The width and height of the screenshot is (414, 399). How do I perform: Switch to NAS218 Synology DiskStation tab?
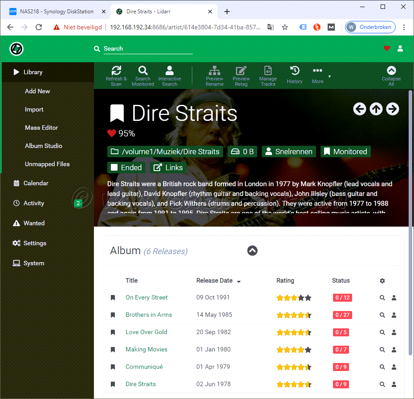coord(57,12)
